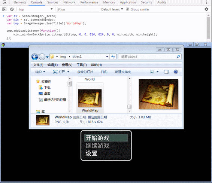Expand the 打开 dropdown arrow
Image resolution: width=212 pixels, height=183 pixels.
click(69, 72)
